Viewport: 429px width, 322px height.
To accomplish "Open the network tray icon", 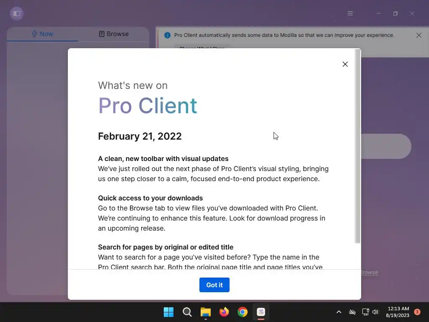I will pos(365,312).
